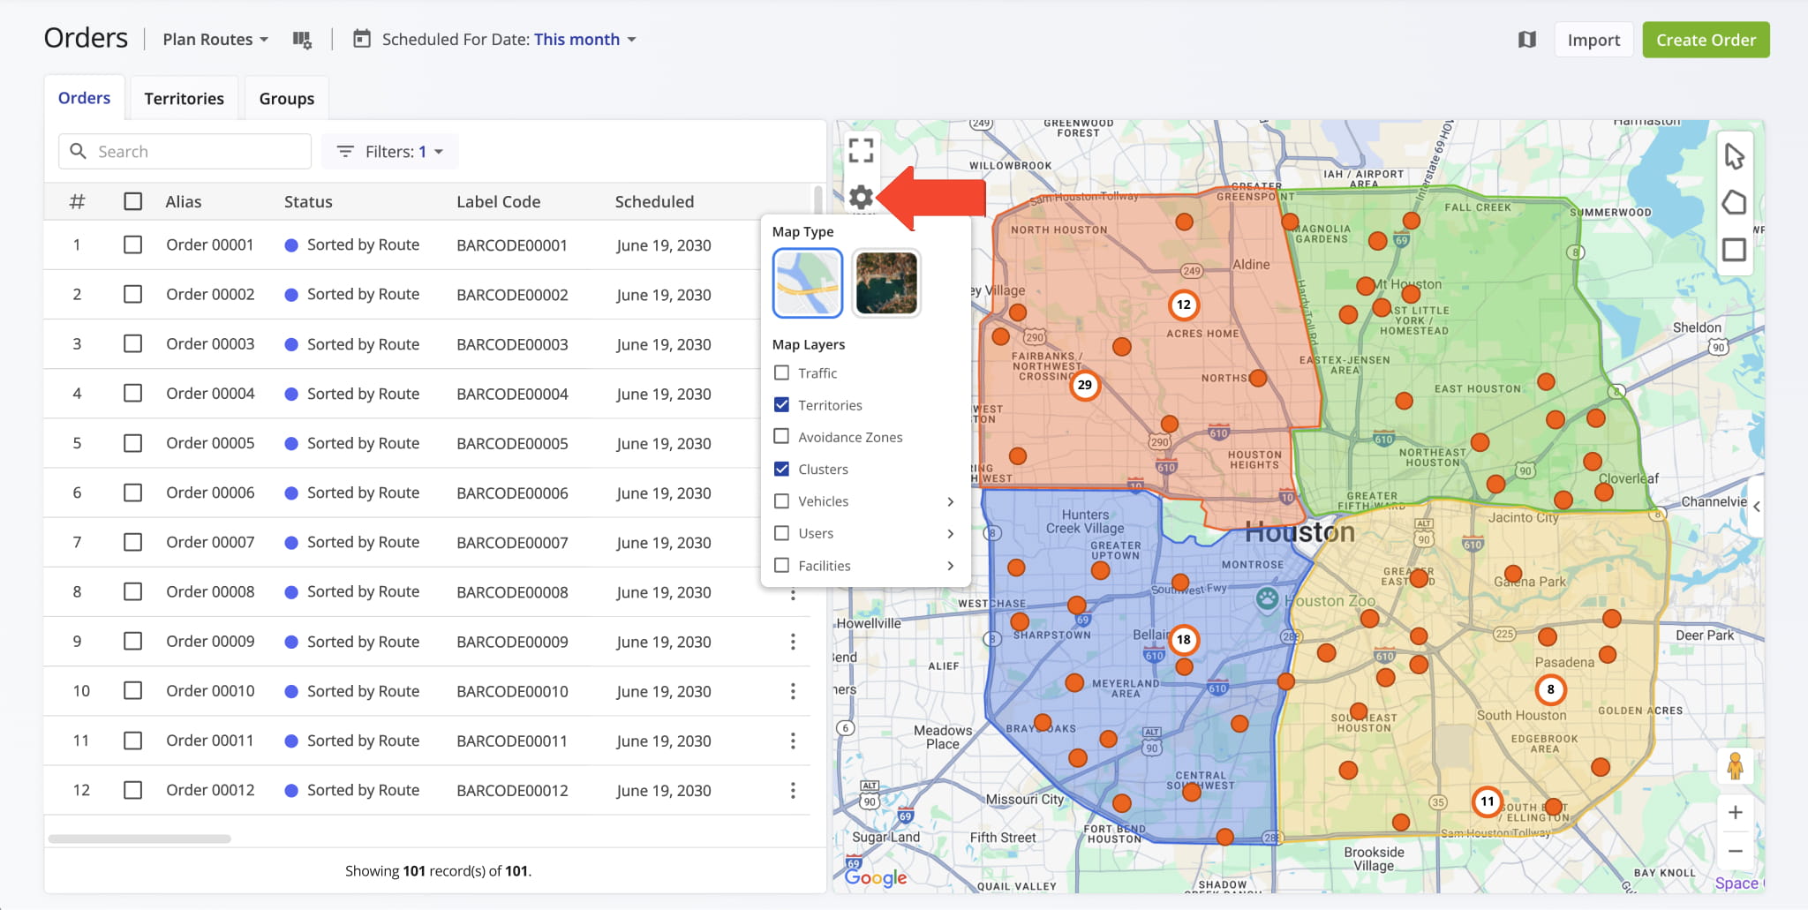This screenshot has width=1808, height=910.
Task: Click the Houston Zoo map pin
Action: pyautogui.click(x=1268, y=598)
